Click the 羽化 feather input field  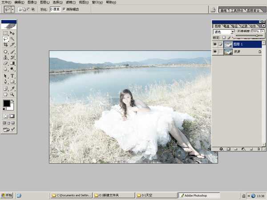[x=55, y=9]
